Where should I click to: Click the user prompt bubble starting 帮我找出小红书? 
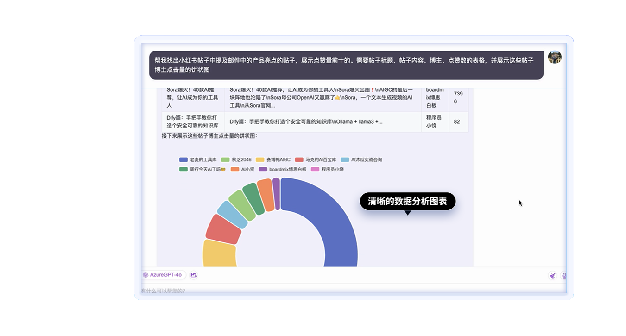pyautogui.click(x=346, y=65)
